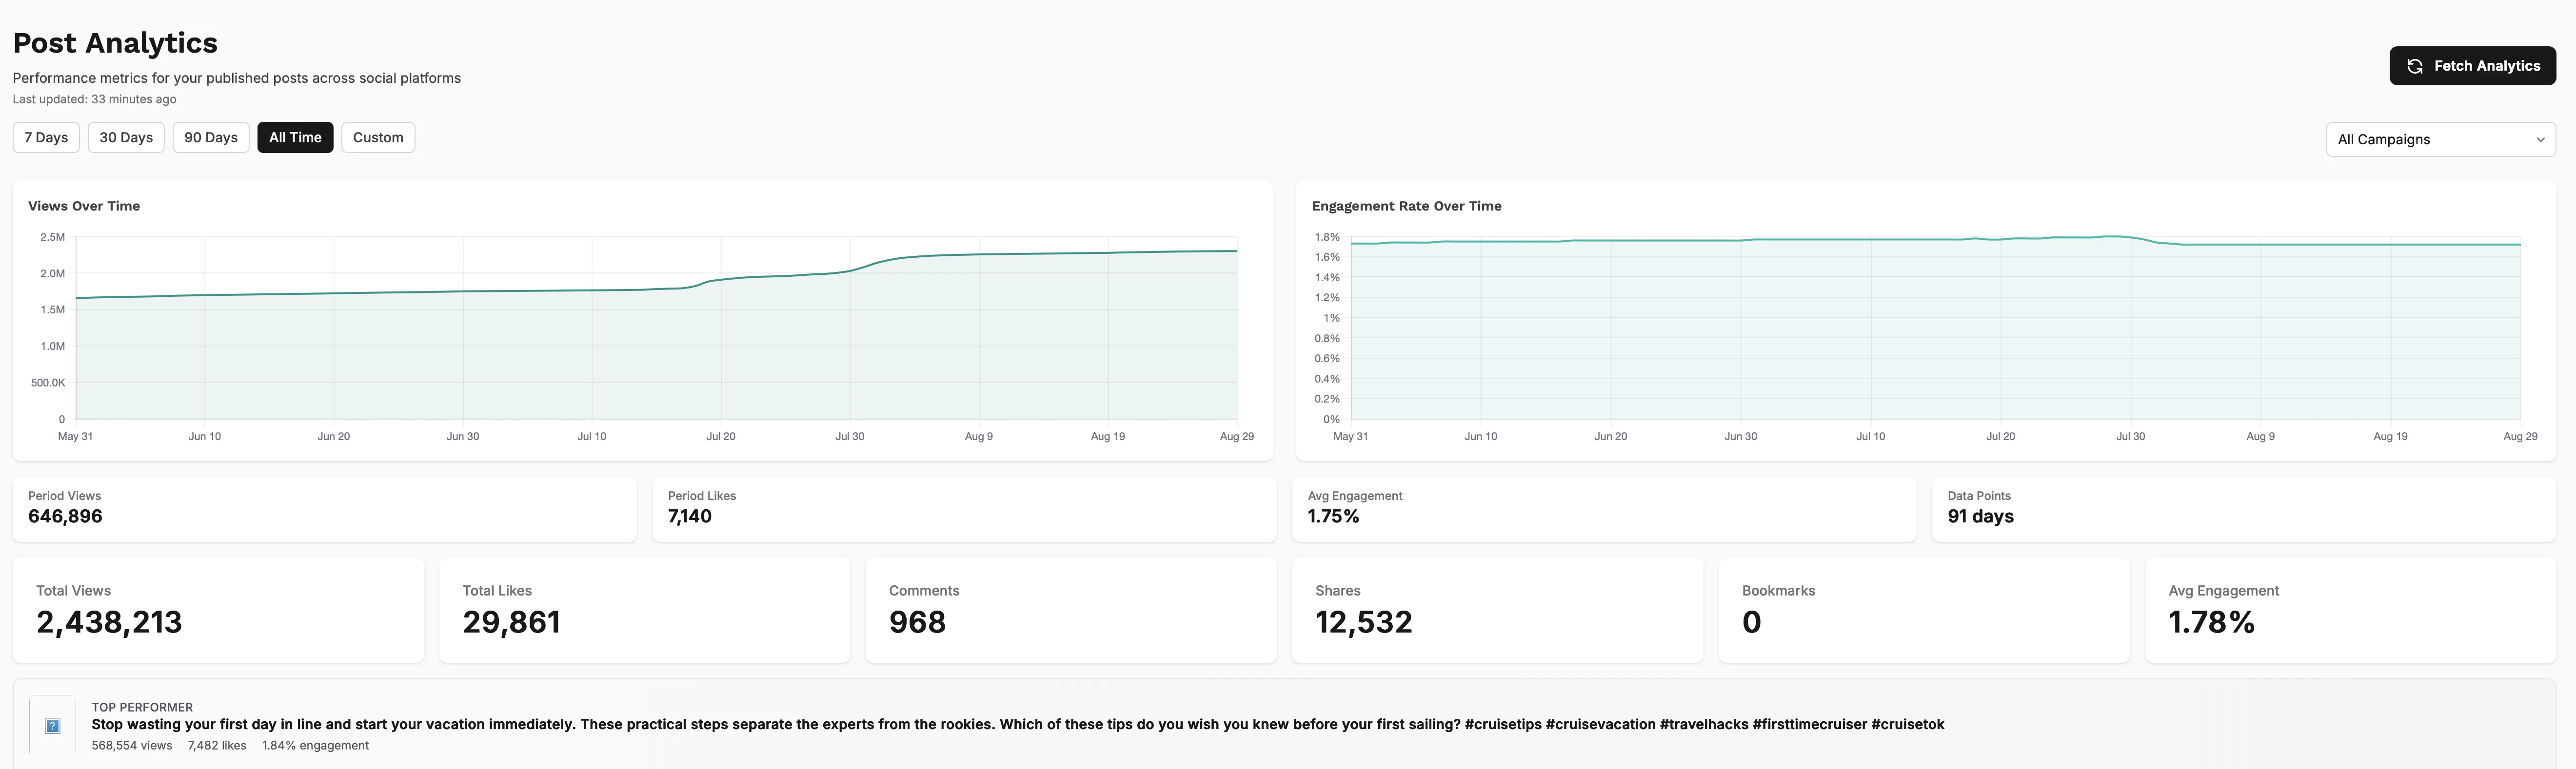Click the Period Views value 646,896
2576x769 pixels.
pos(65,517)
